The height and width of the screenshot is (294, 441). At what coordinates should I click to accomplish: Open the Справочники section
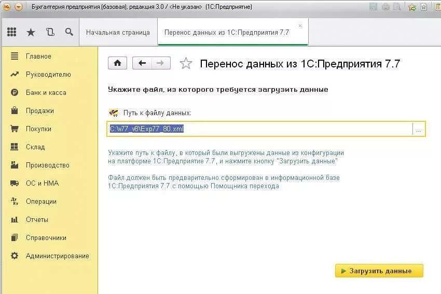click(x=49, y=238)
